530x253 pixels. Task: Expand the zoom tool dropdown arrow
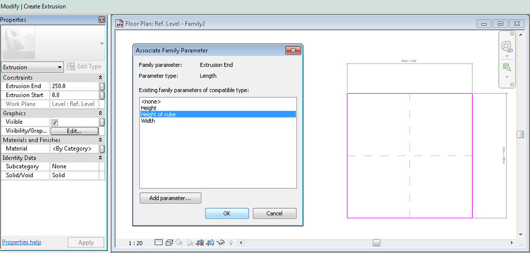point(507,77)
